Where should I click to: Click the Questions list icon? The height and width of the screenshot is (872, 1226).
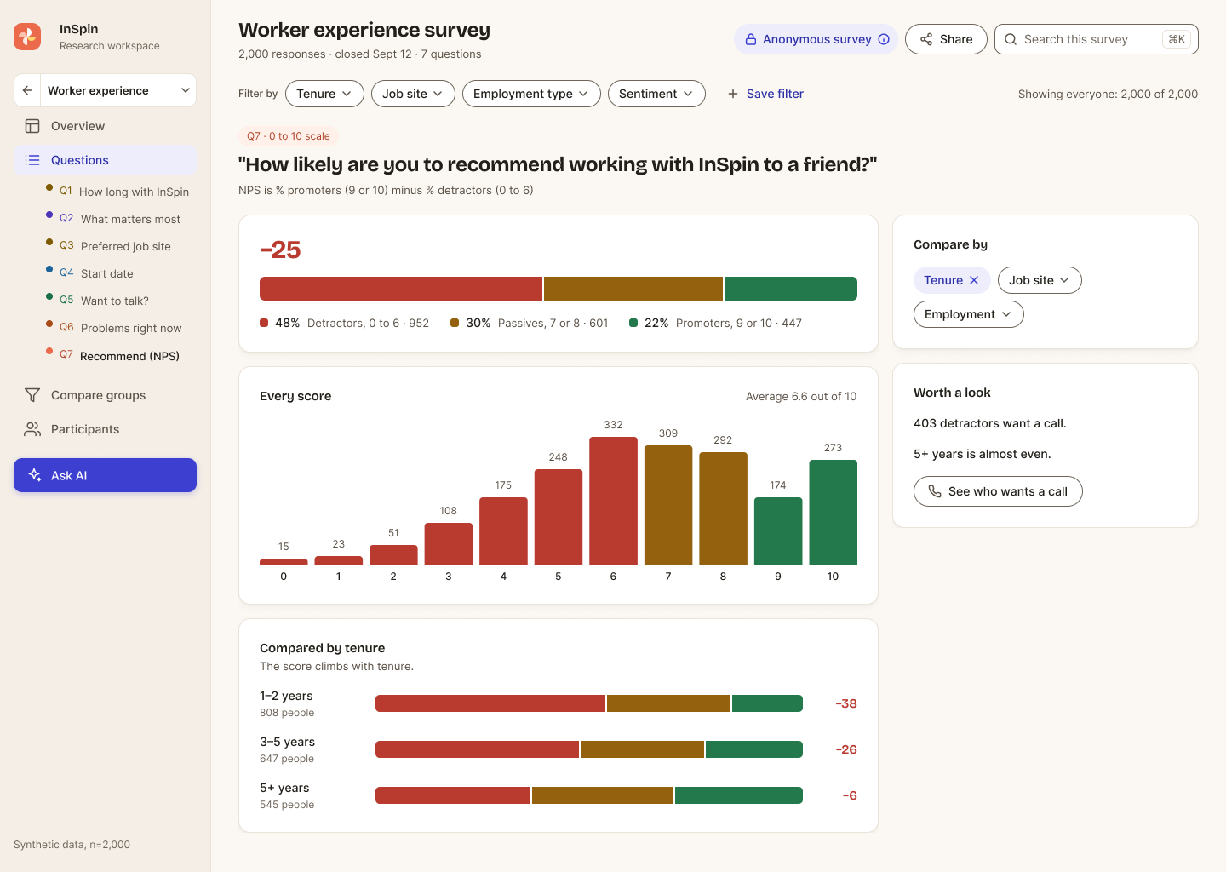(32, 160)
